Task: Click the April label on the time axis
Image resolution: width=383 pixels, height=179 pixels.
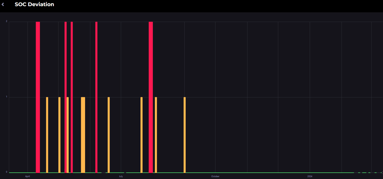Action: [27, 176]
